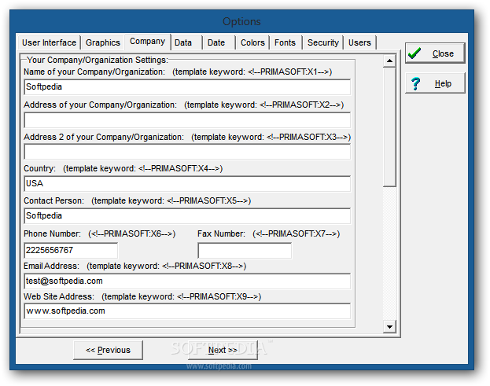Click the 'Country:' label
The height and width of the screenshot is (386, 490).
coord(39,169)
